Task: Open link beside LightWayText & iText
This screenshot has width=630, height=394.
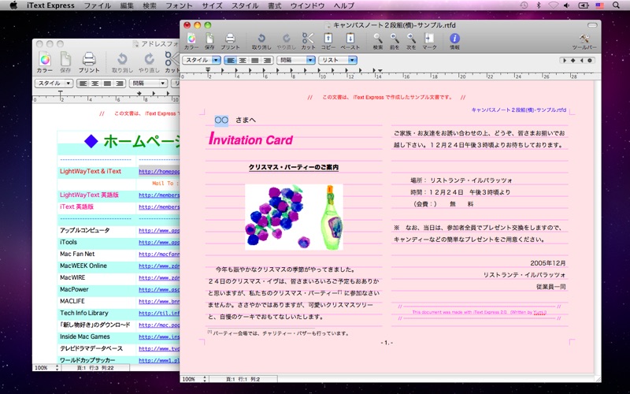Action: tap(159, 172)
